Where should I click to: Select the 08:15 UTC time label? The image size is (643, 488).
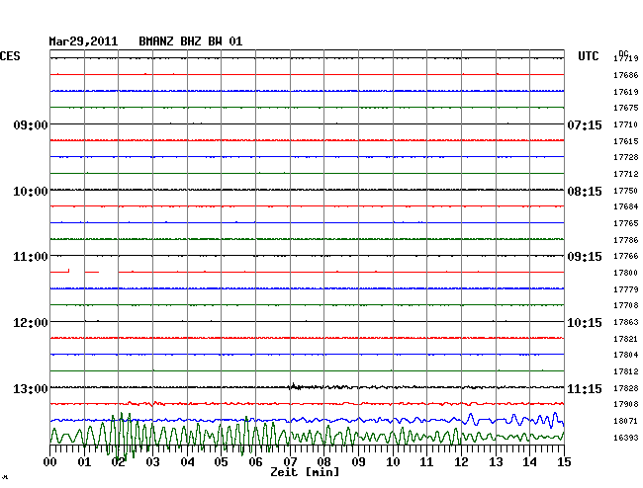585,192
